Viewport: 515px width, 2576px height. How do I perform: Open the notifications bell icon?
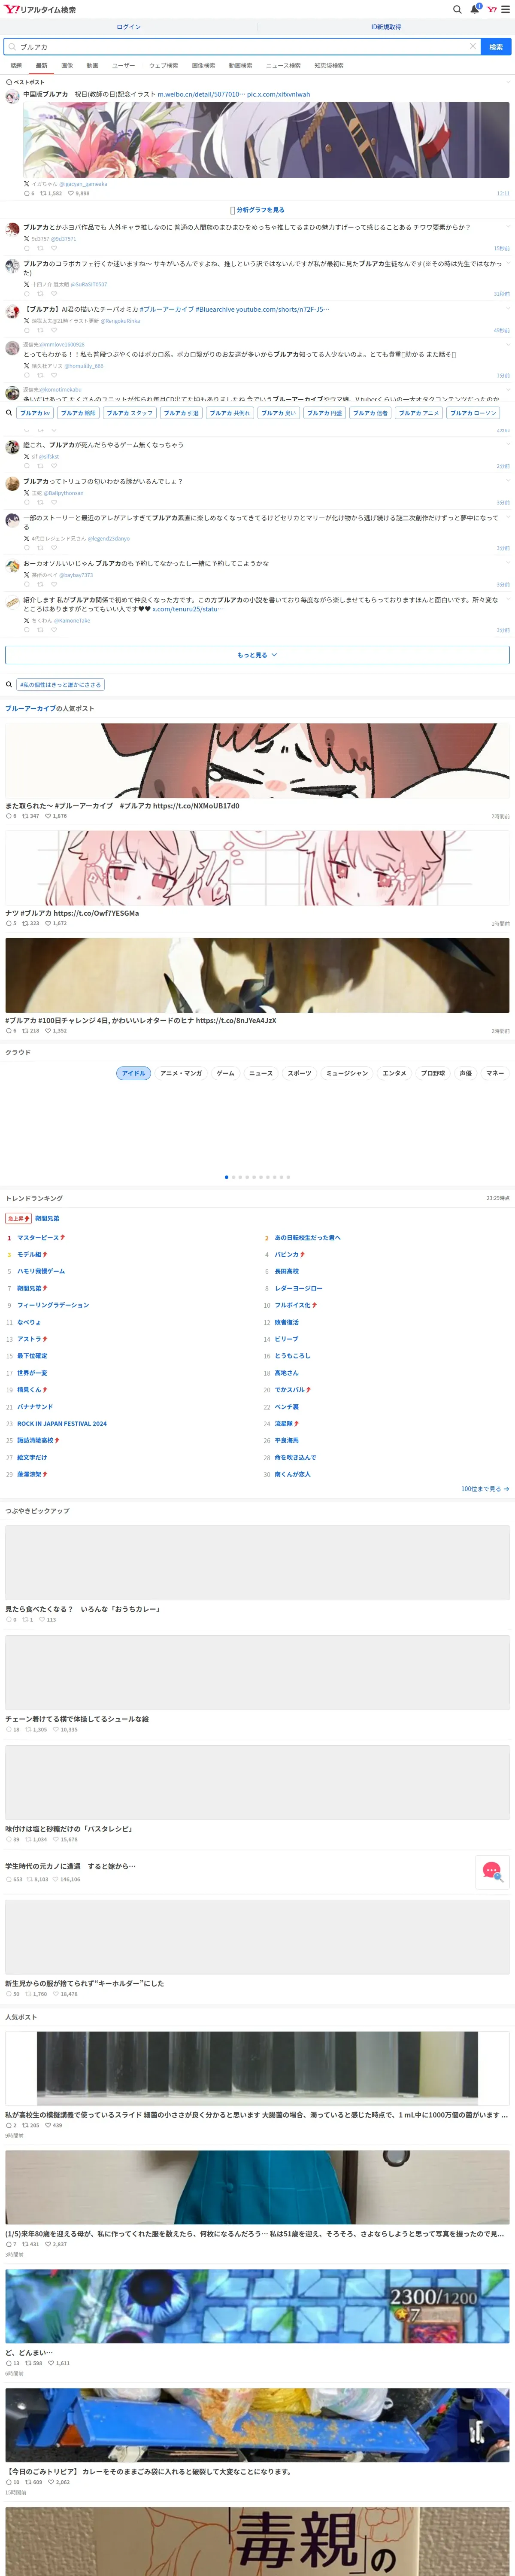(475, 9)
